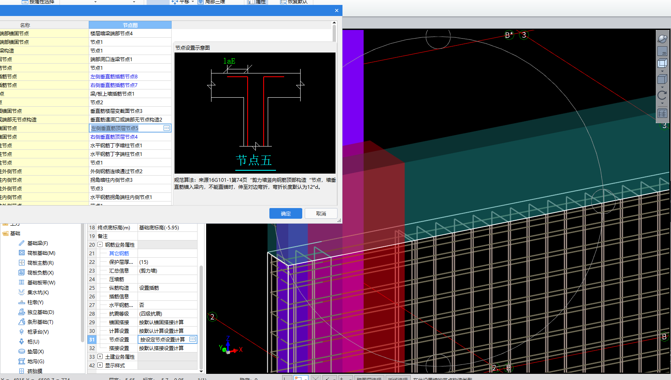Select 水平钢筋丁字暗柱节点1 cell
This screenshot has width=671, height=380.
(x=130, y=146)
